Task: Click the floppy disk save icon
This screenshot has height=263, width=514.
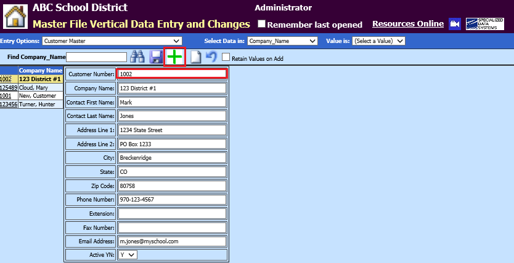Action: (156, 57)
